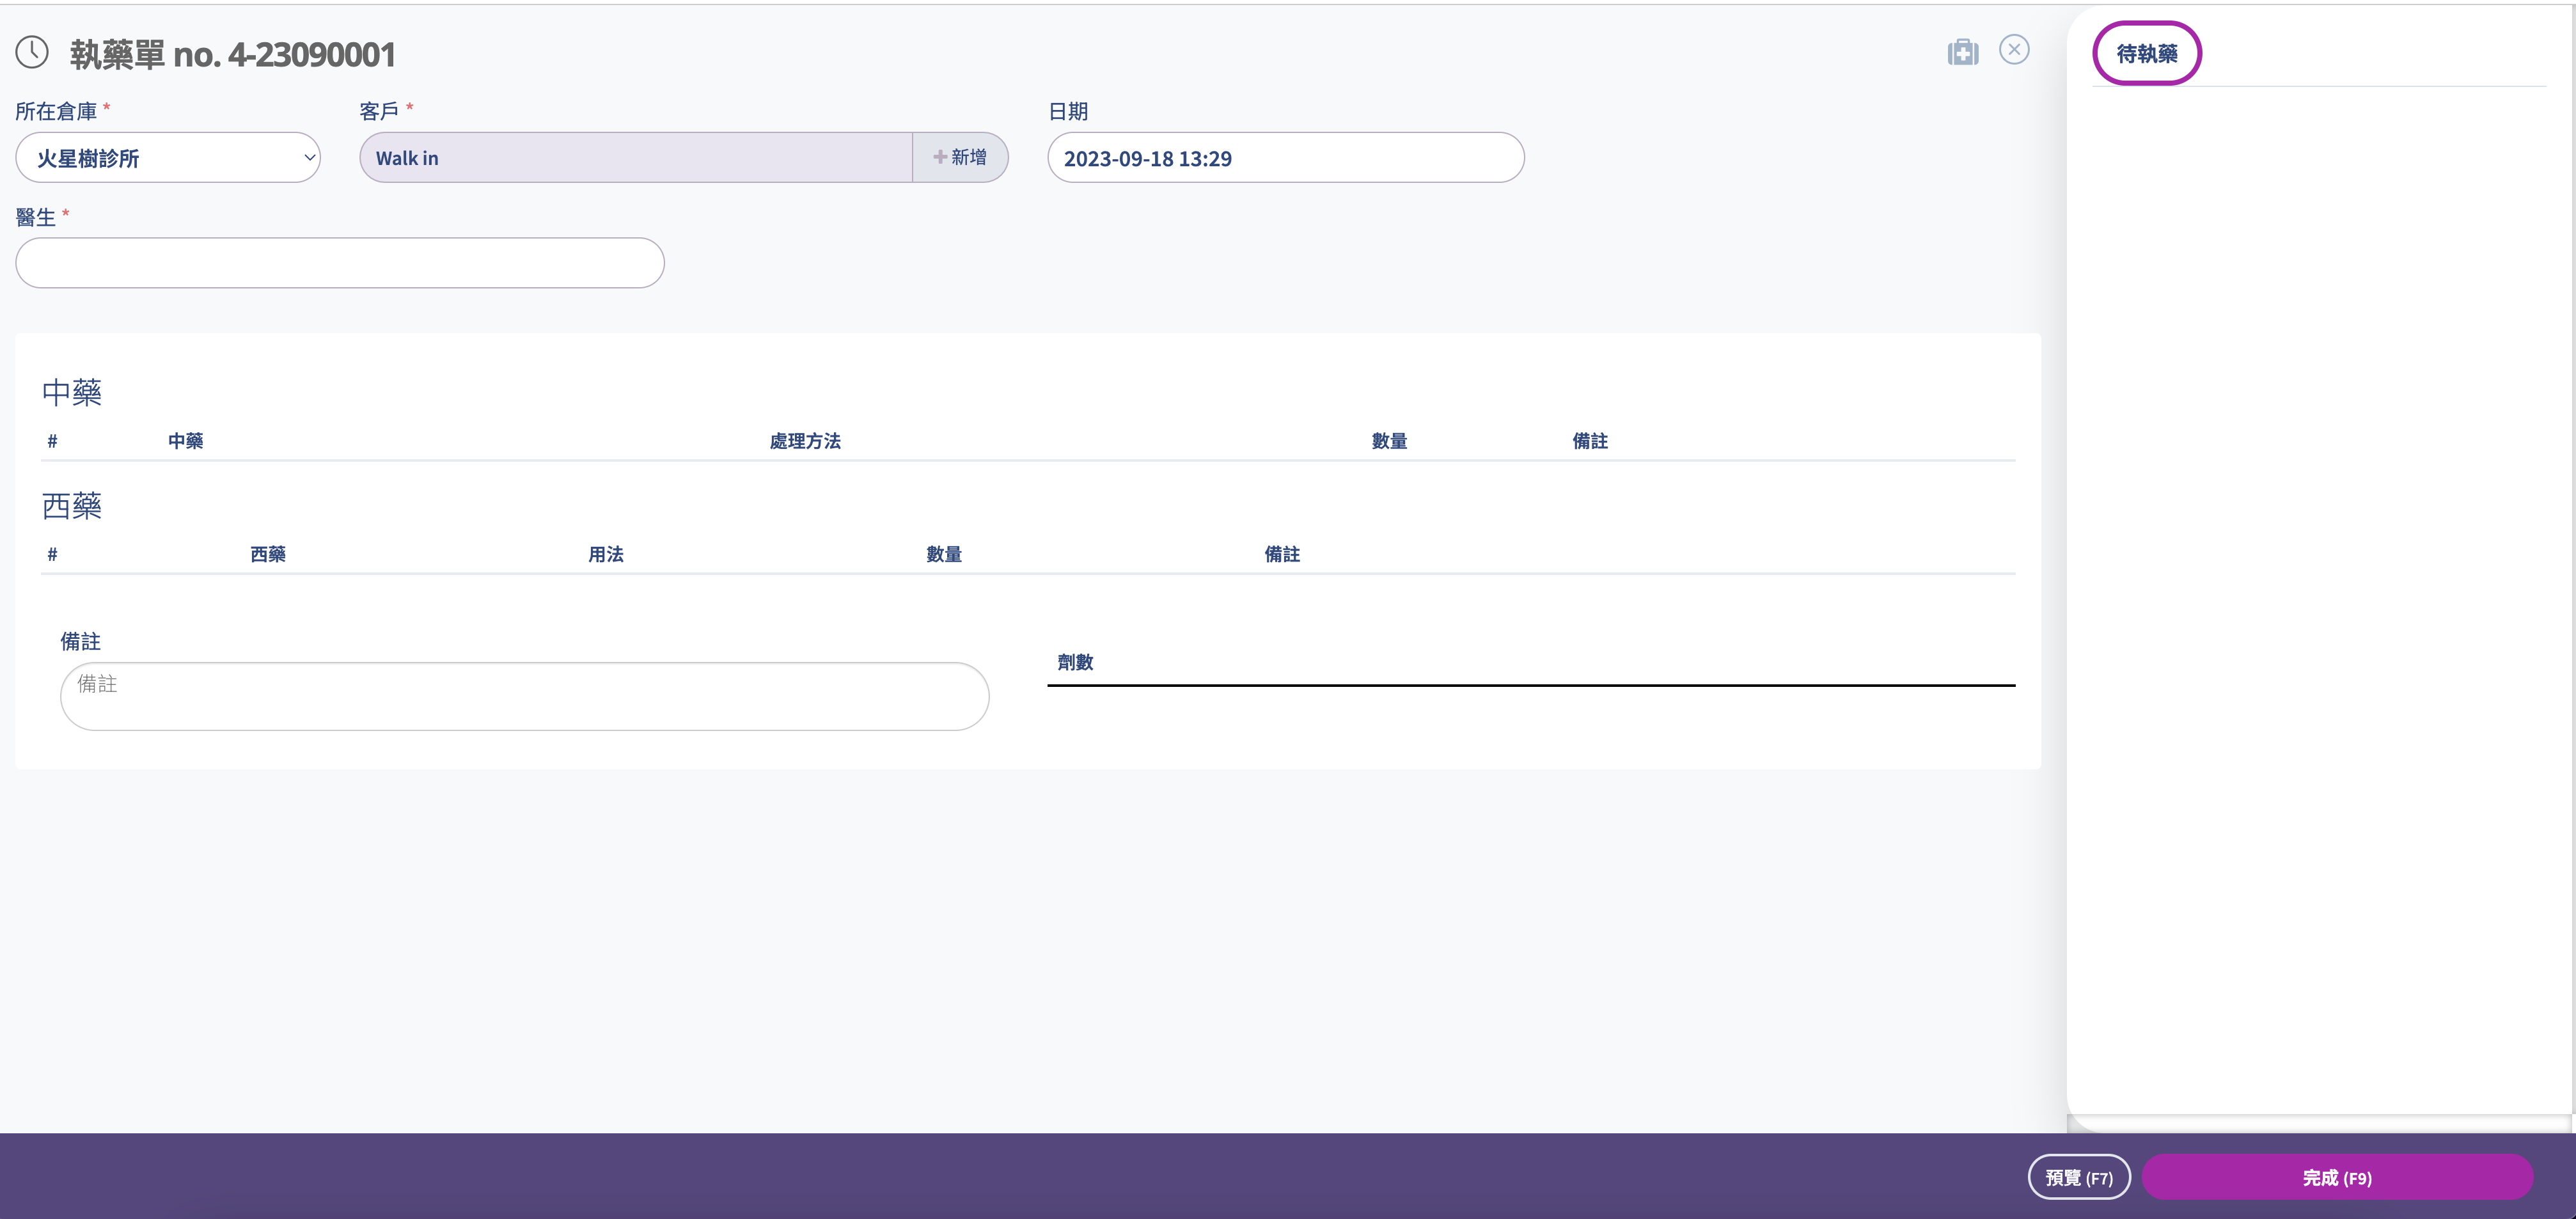Select the 中藥 section header
This screenshot has height=1219, width=2576.
[71, 392]
